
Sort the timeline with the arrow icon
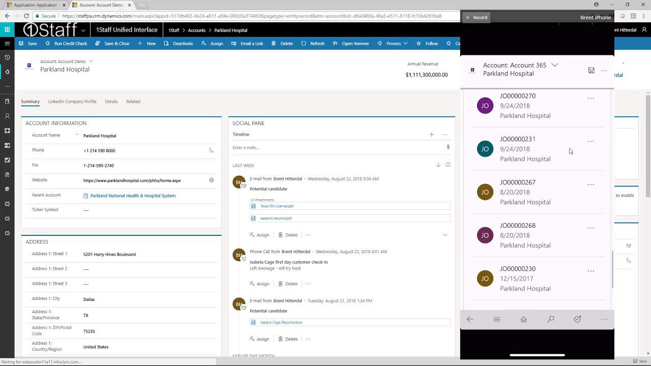point(438,165)
